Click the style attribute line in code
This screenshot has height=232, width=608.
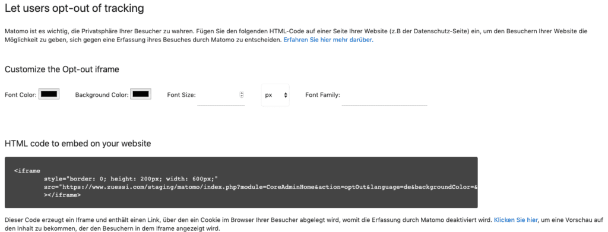coord(131,179)
